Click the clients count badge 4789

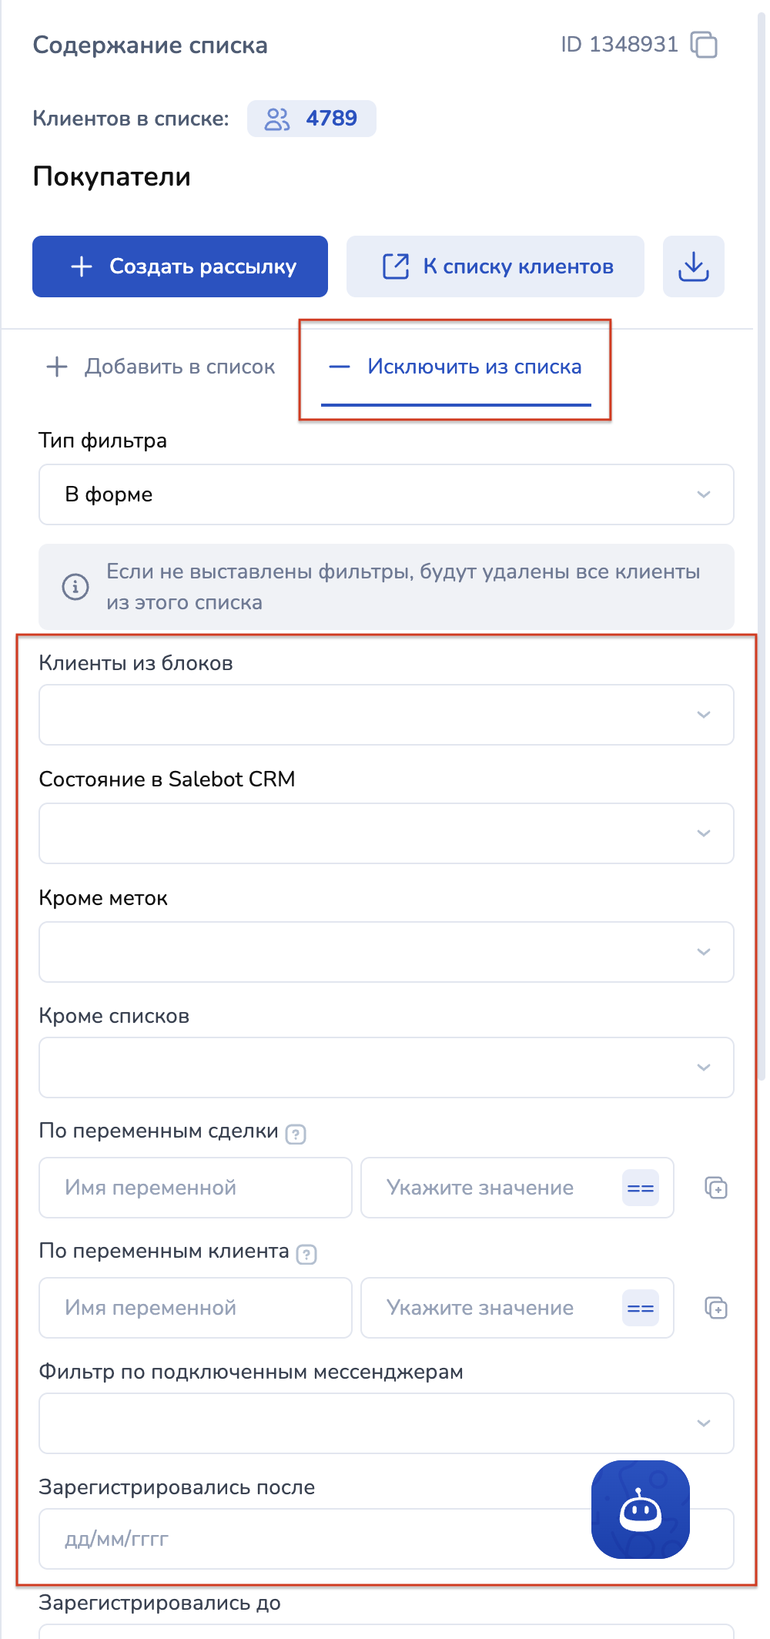(x=311, y=119)
